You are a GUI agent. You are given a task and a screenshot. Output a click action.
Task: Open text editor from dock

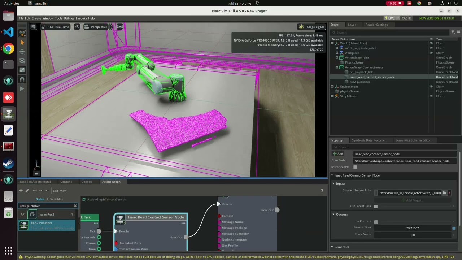coord(8,130)
